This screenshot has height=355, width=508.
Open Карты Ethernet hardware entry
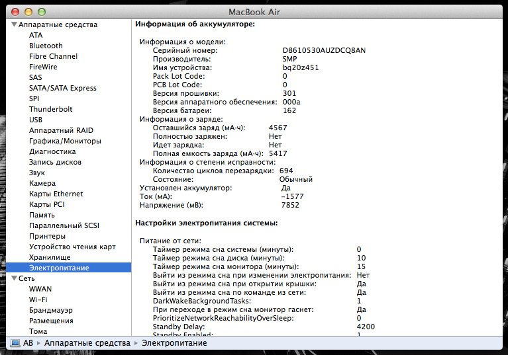click(x=56, y=194)
